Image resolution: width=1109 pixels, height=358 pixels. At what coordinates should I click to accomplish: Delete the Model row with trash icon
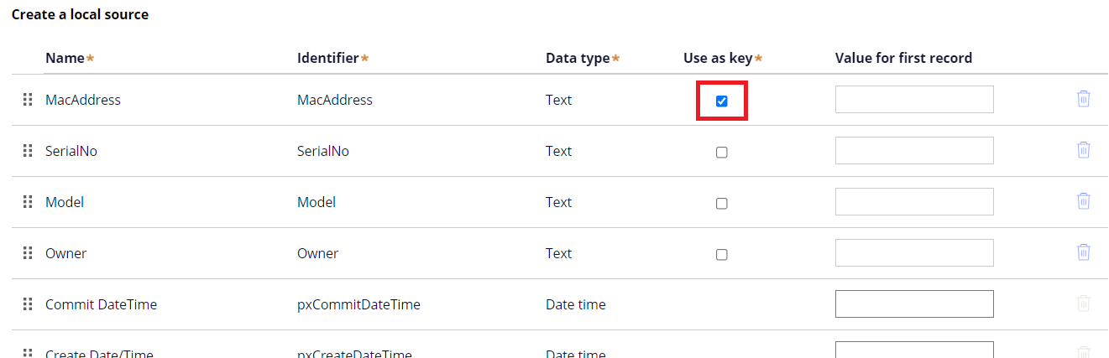(1084, 201)
